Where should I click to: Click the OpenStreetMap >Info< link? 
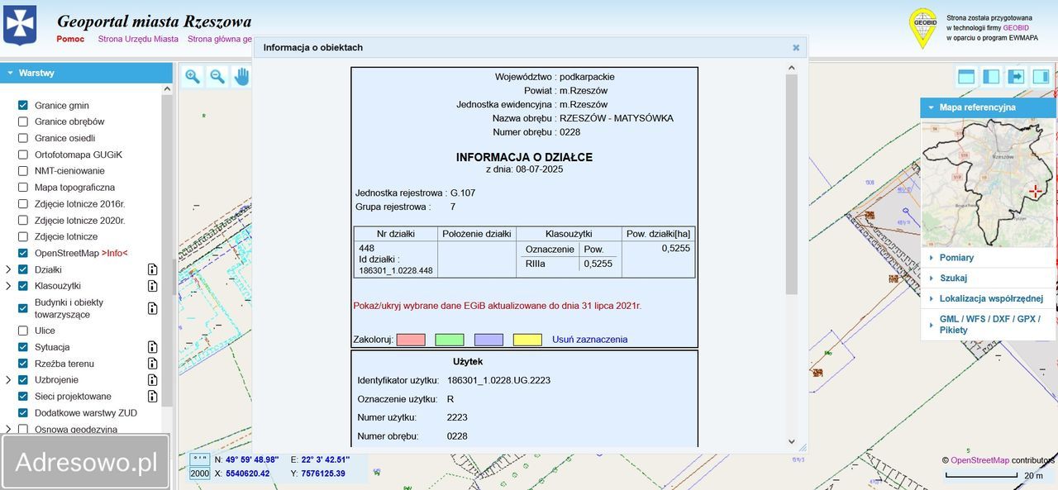click(115, 253)
